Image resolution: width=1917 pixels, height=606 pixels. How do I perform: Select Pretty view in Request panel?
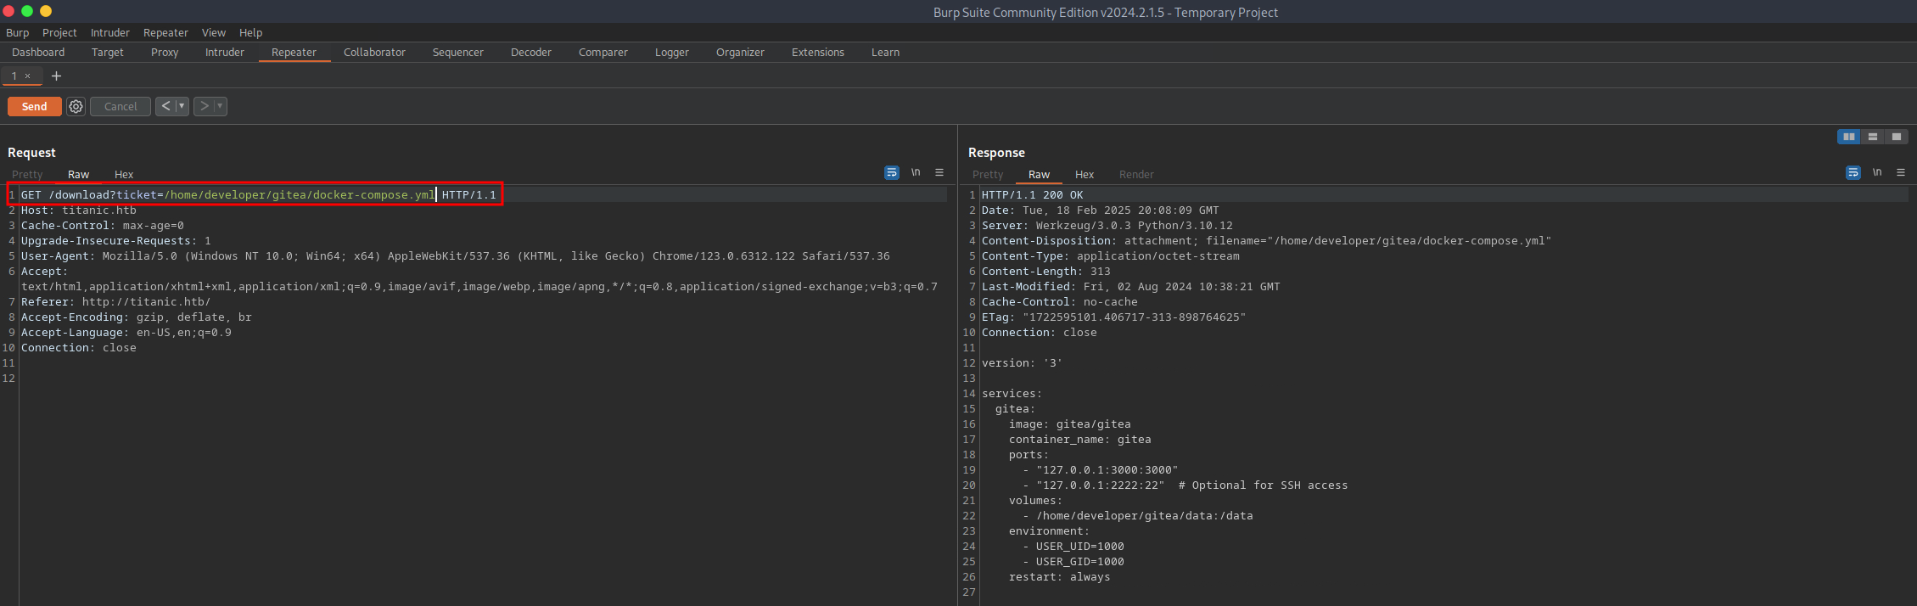(x=27, y=174)
